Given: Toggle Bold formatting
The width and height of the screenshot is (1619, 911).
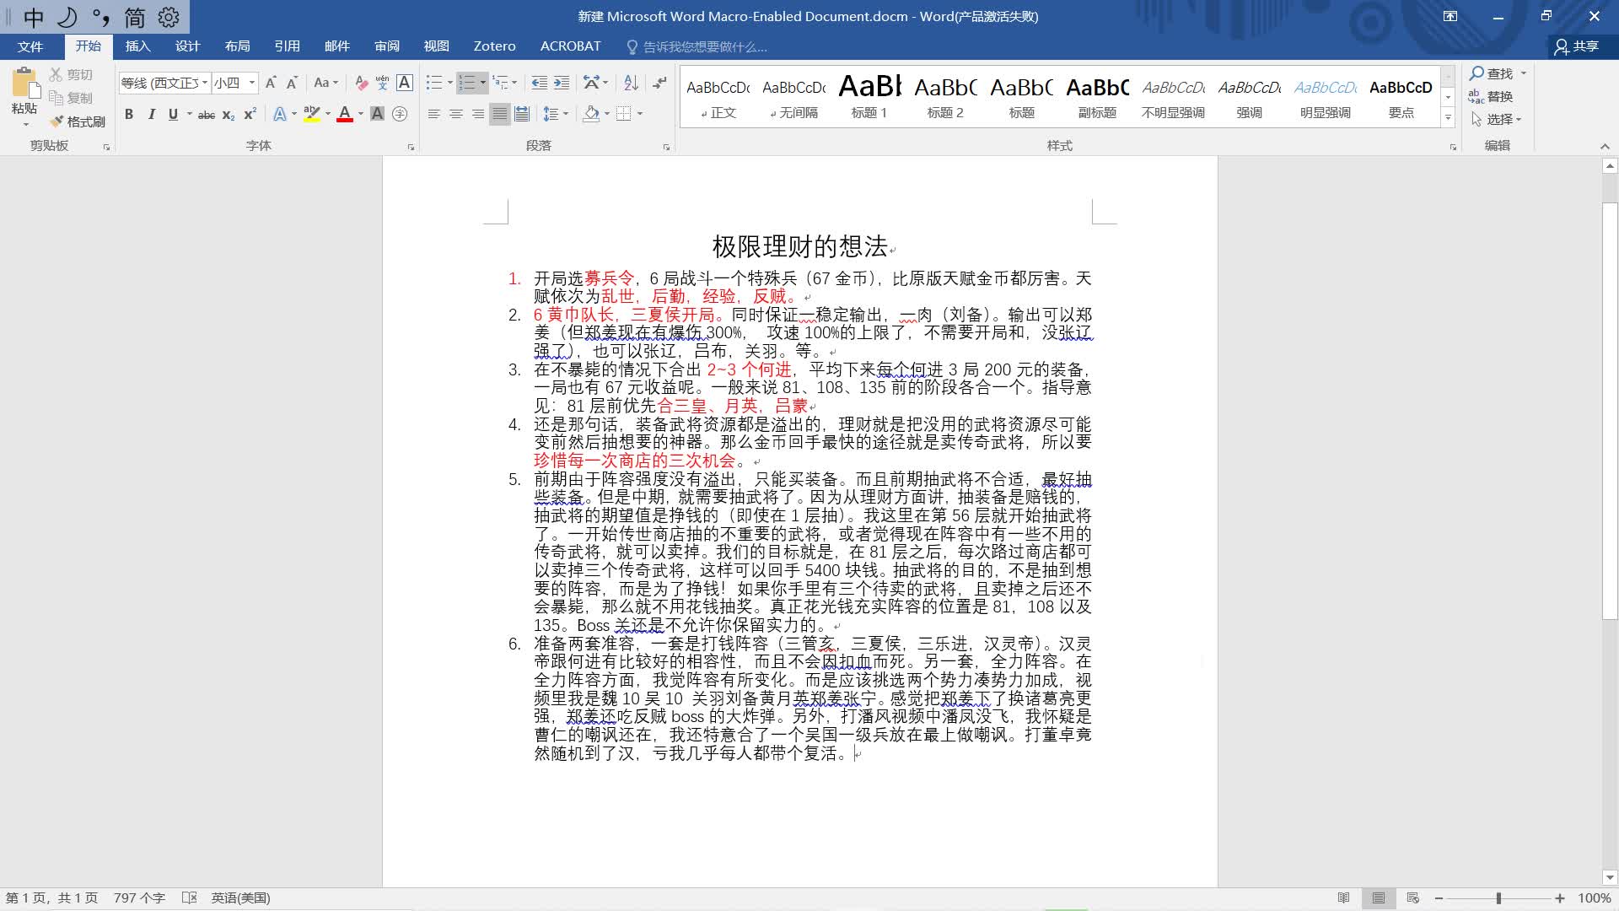Looking at the screenshot, I should tap(129, 114).
